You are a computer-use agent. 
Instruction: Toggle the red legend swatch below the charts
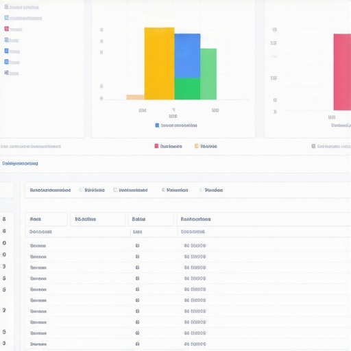pyautogui.click(x=156, y=146)
